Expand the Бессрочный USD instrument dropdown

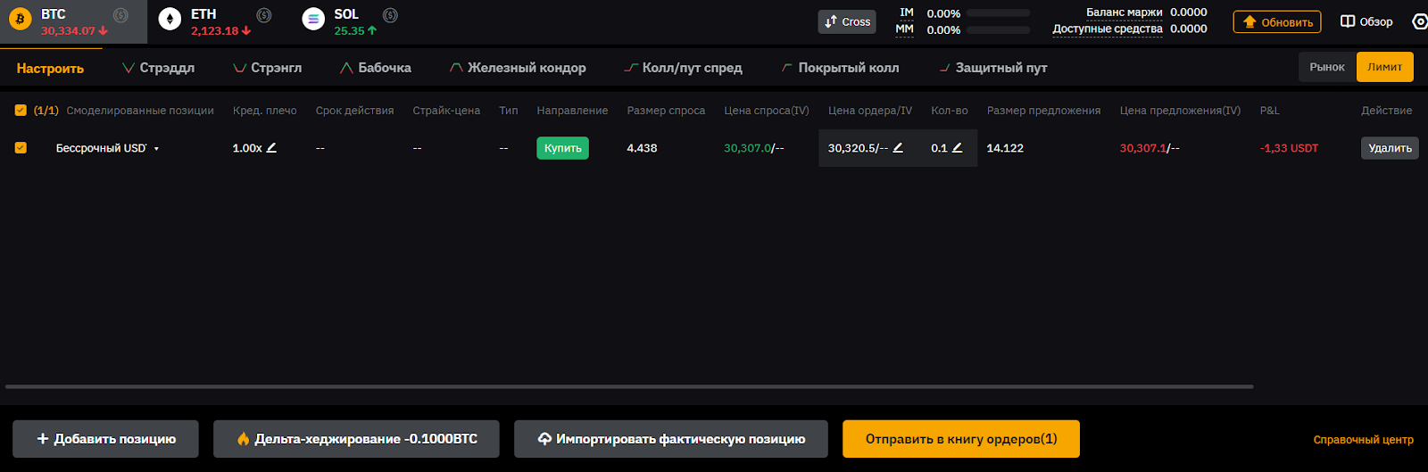pyautogui.click(x=156, y=149)
